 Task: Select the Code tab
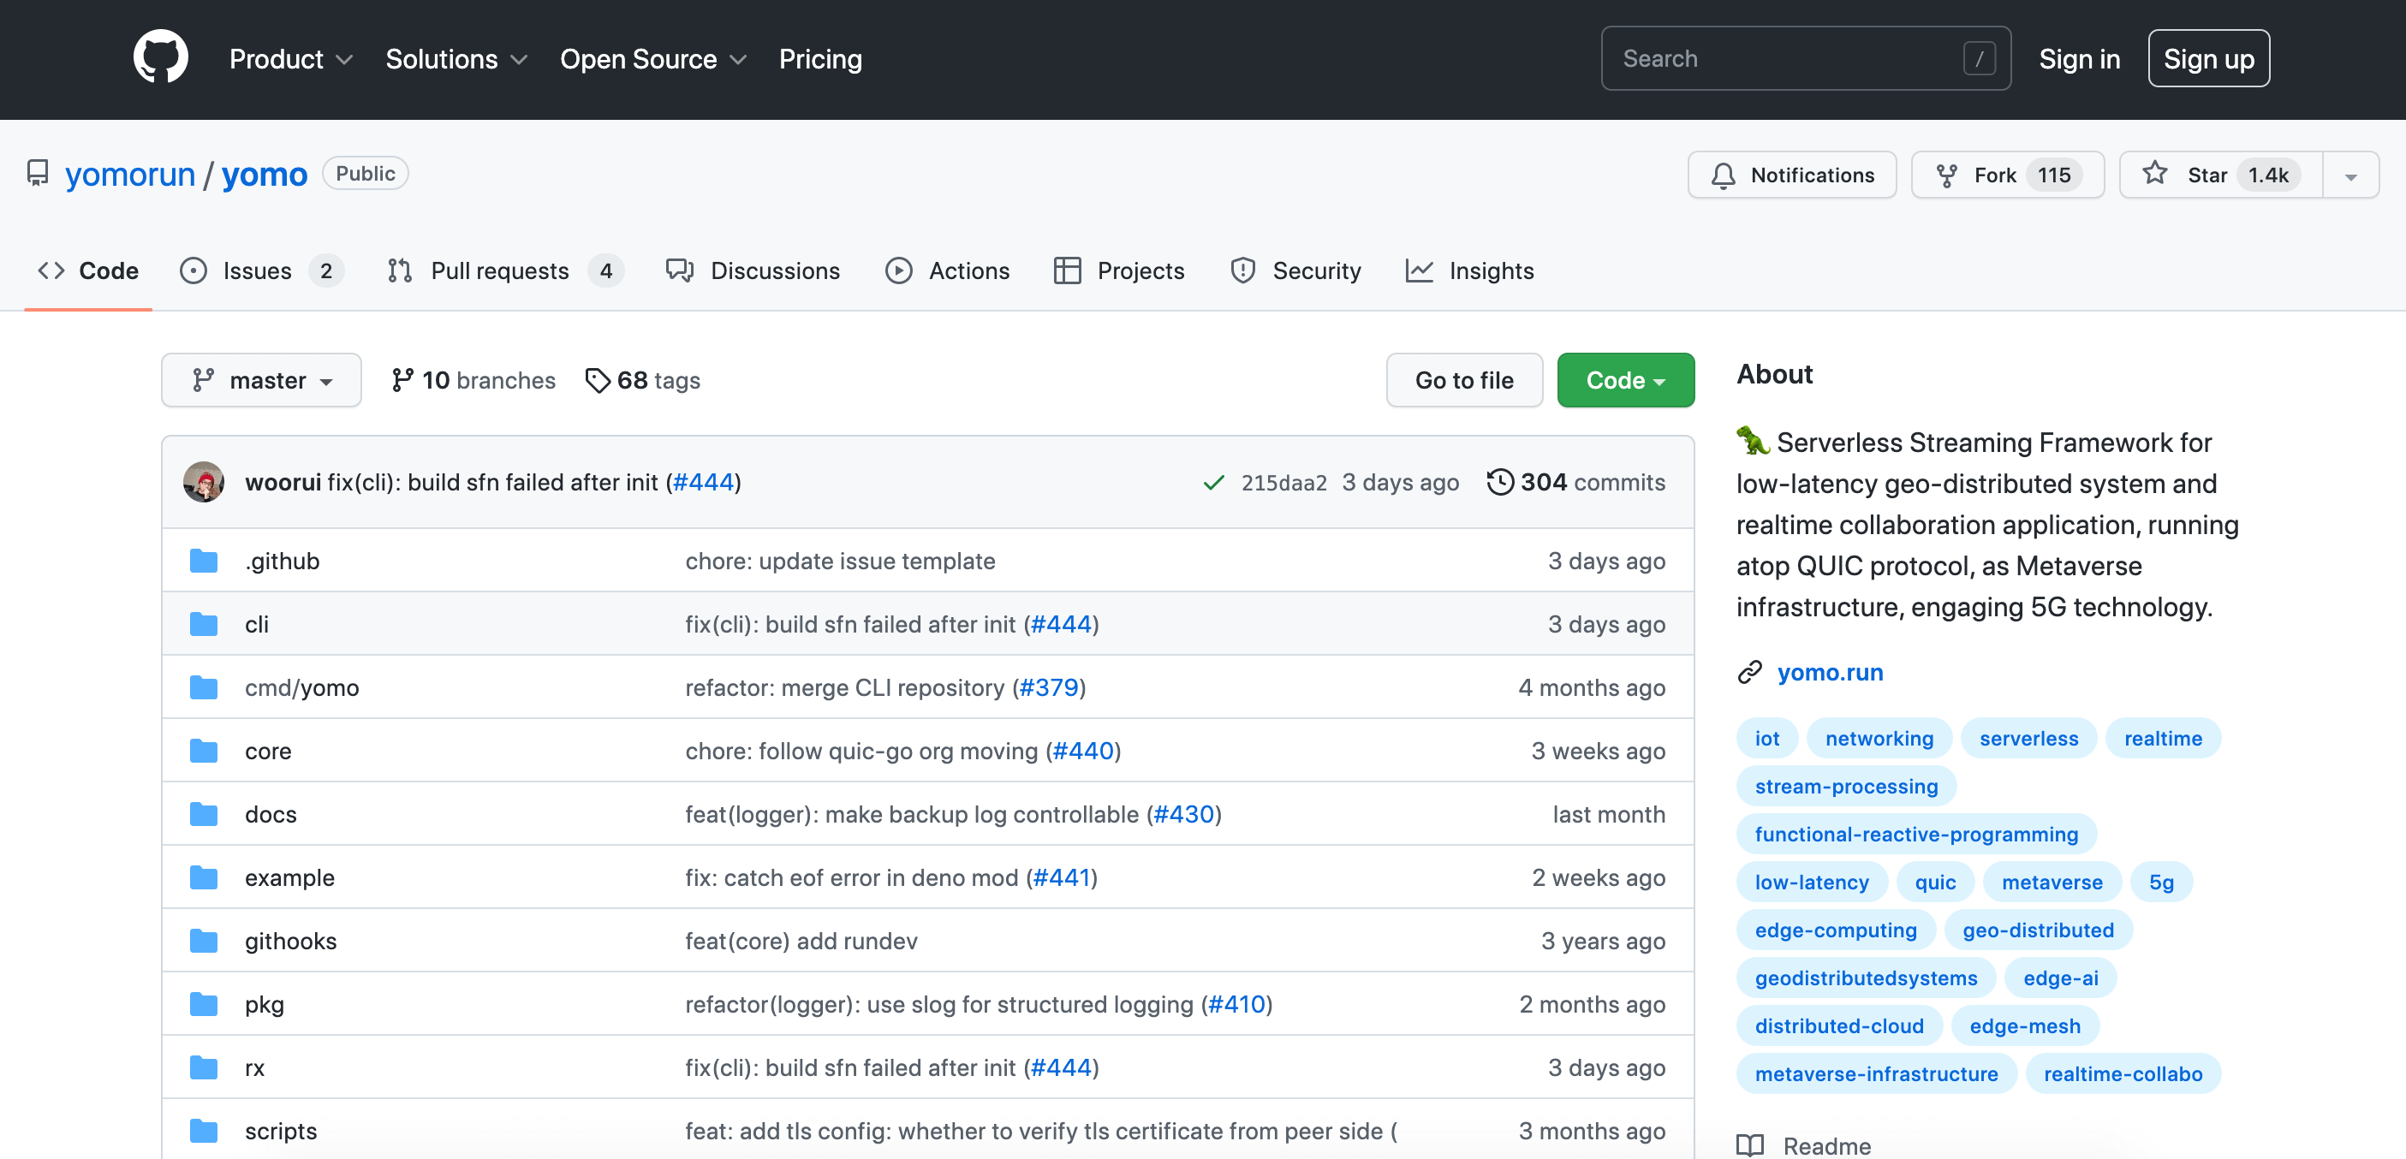click(88, 270)
